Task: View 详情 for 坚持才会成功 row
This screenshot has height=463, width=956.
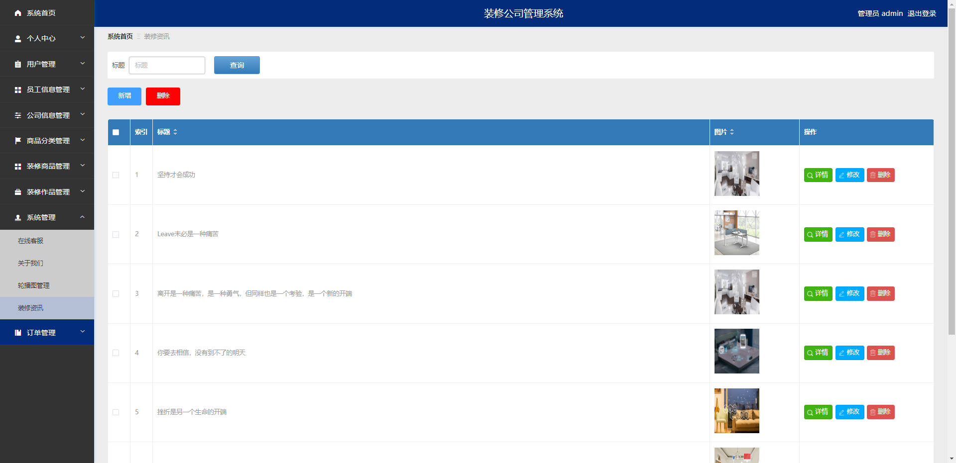Action: pyautogui.click(x=818, y=175)
